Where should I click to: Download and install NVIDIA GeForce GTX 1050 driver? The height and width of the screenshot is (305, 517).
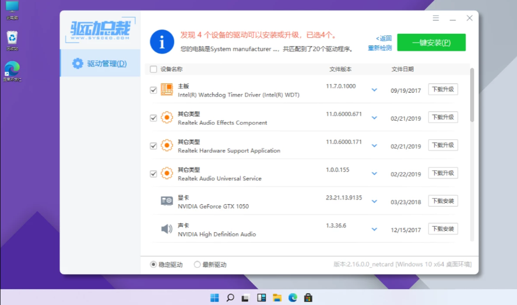click(x=443, y=201)
